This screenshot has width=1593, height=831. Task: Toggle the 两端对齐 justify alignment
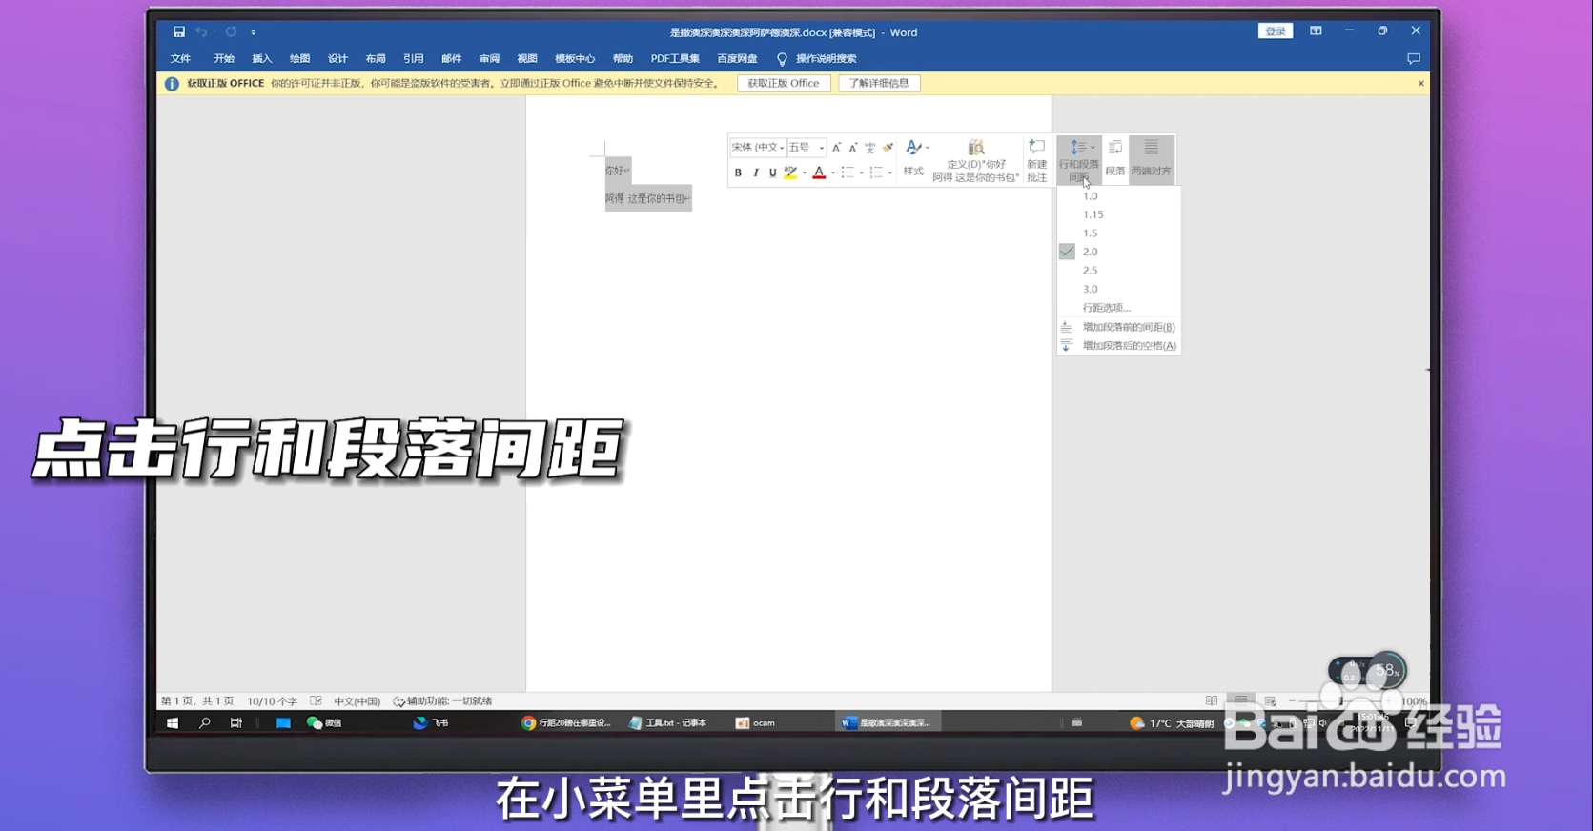point(1151,158)
